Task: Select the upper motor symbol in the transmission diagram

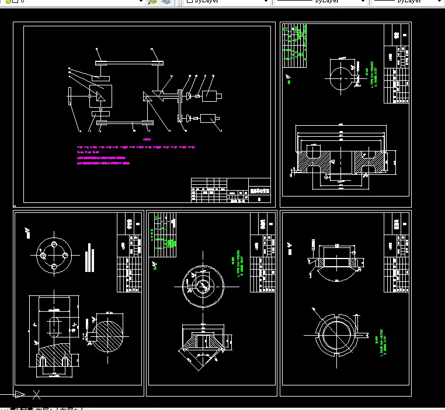Action: pos(212,96)
